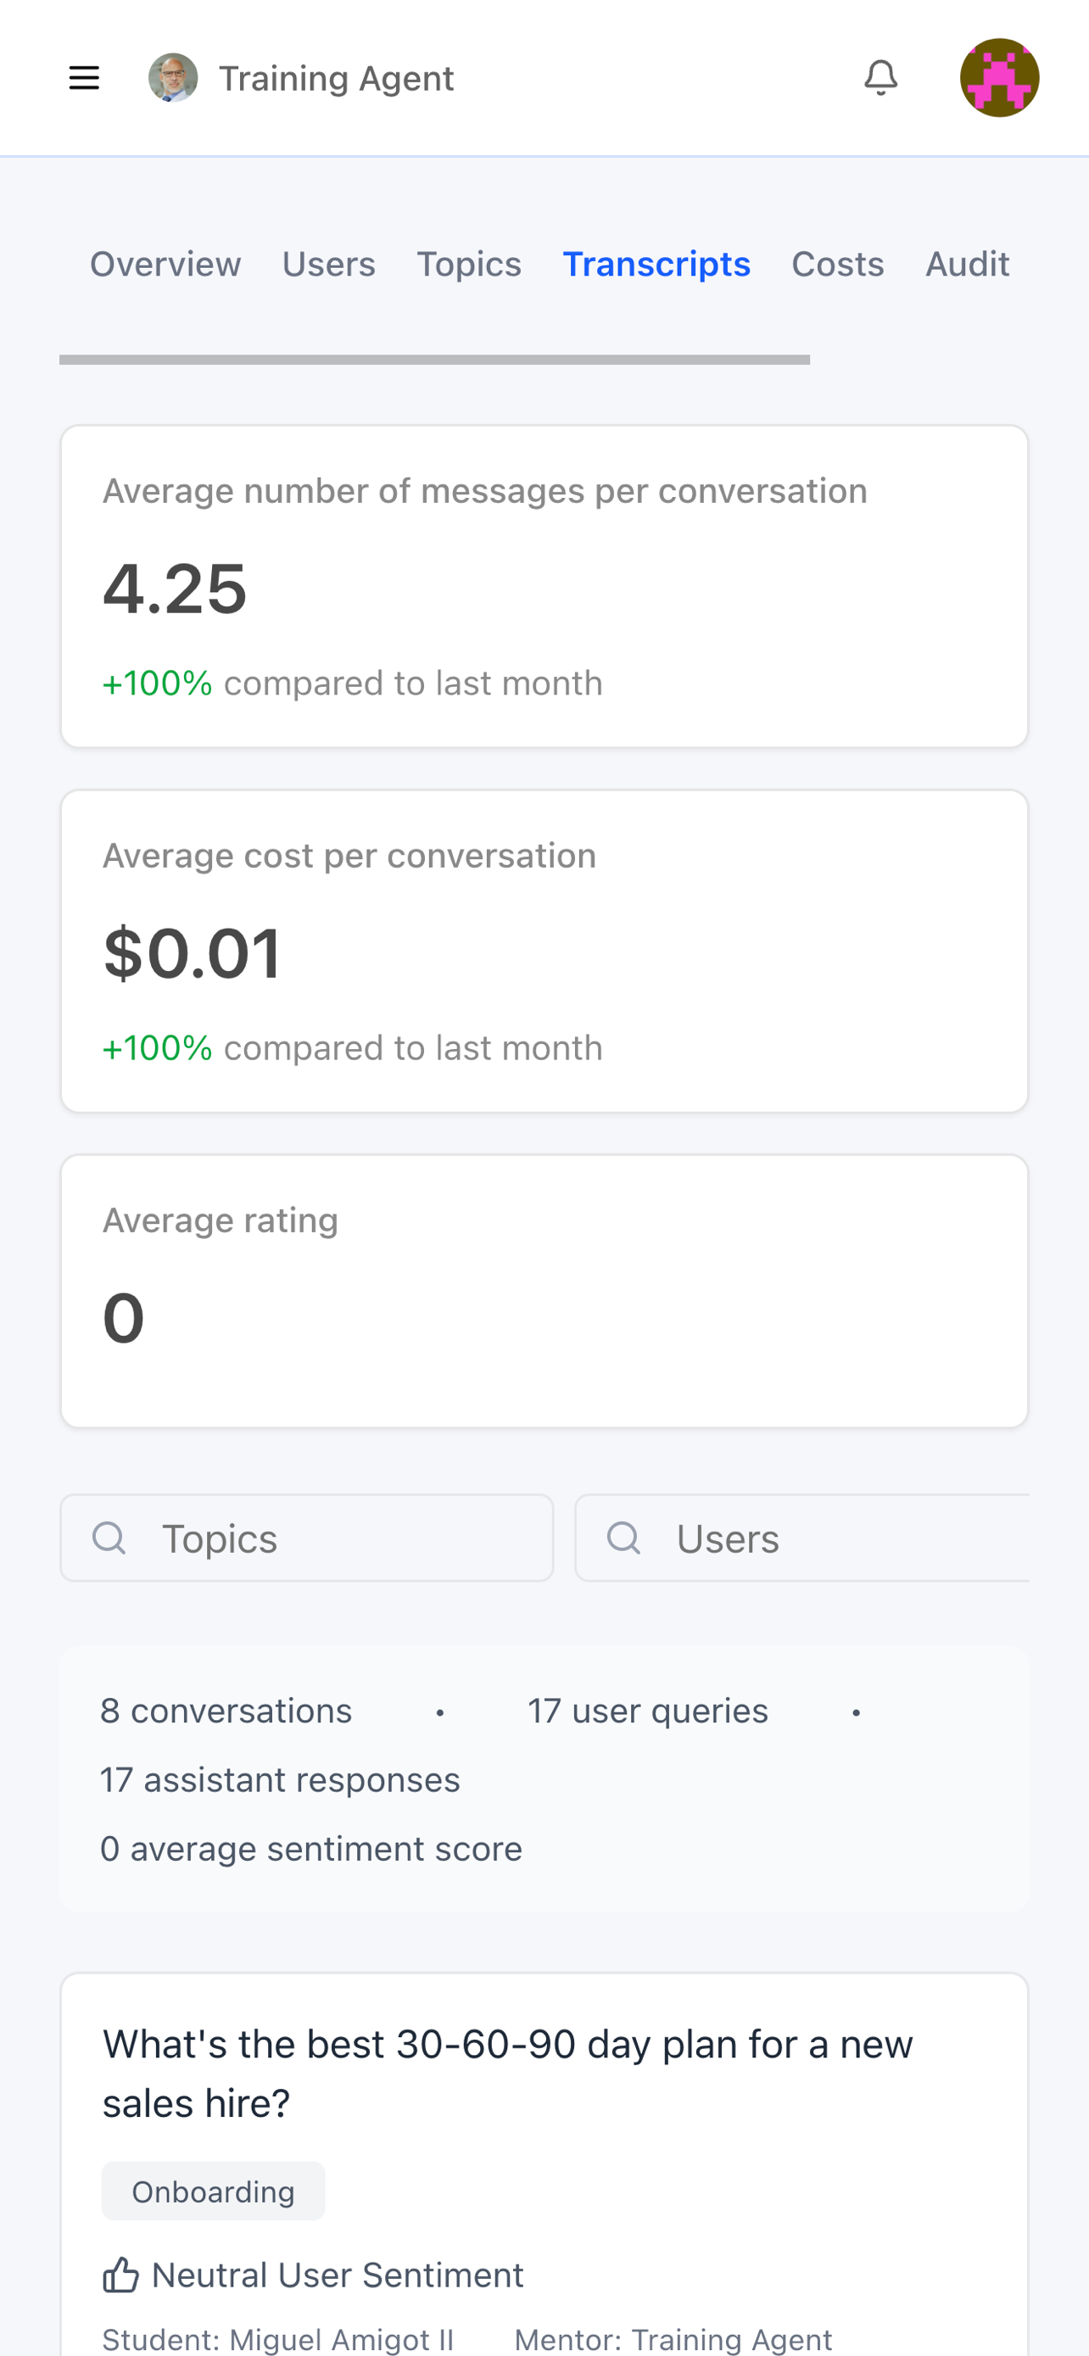
Task: Click Student: Miguel Amigot II
Action: [278, 2340]
